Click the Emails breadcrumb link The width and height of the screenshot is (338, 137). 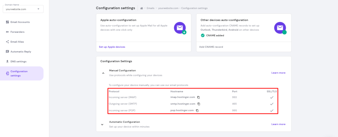tap(151, 8)
